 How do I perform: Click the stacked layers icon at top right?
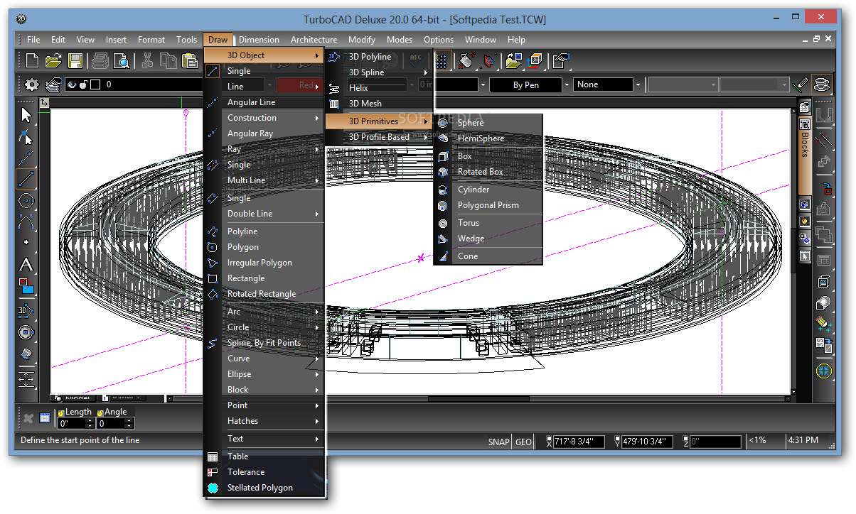click(822, 84)
